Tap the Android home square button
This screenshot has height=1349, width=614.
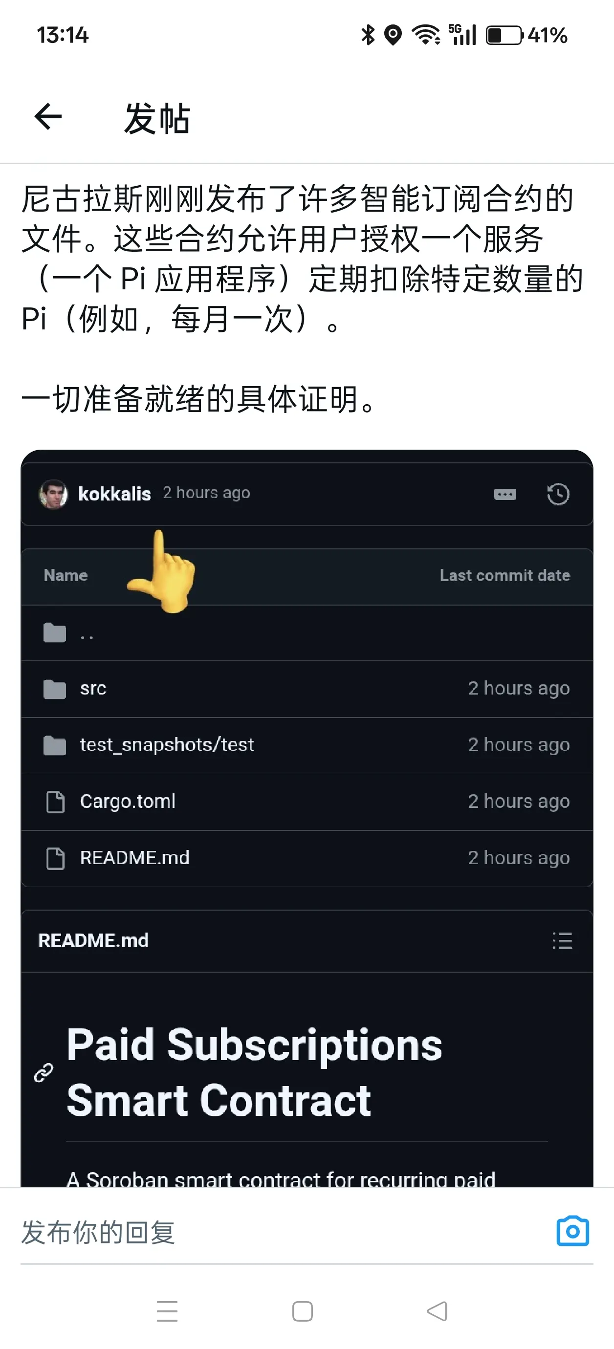click(x=302, y=1311)
